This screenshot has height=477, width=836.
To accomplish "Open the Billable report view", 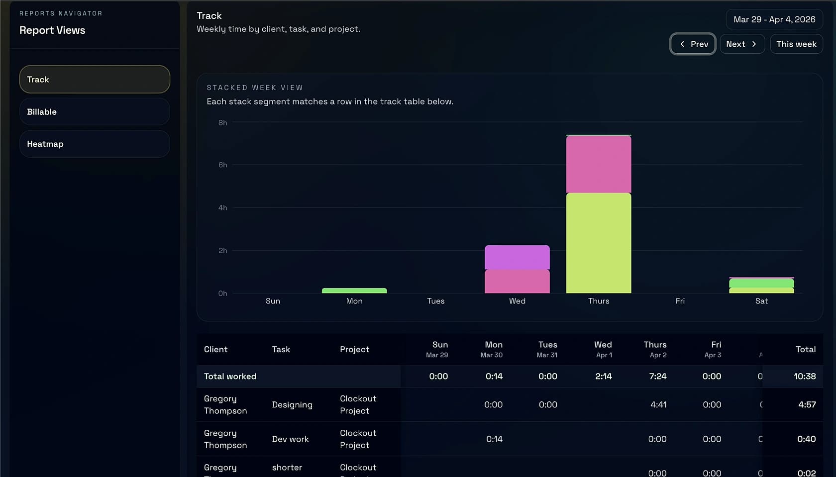I will click(95, 111).
